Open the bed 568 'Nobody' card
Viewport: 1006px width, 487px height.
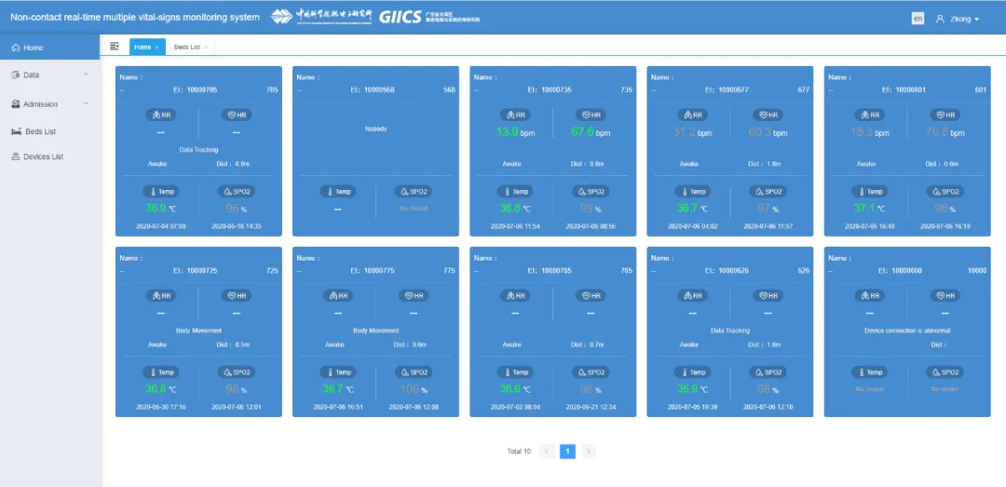(376, 152)
